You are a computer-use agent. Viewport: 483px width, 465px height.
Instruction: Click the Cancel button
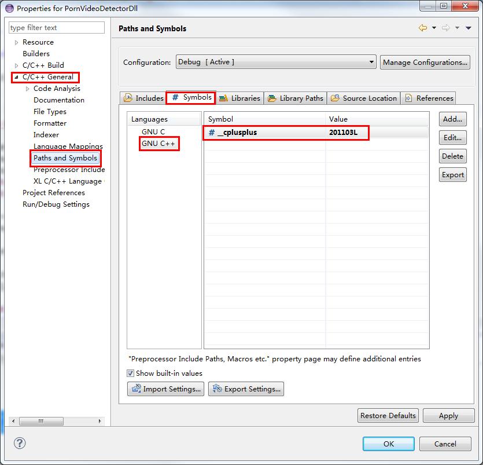[445, 444]
